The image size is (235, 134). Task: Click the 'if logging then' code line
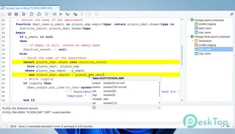[x=37, y=83]
